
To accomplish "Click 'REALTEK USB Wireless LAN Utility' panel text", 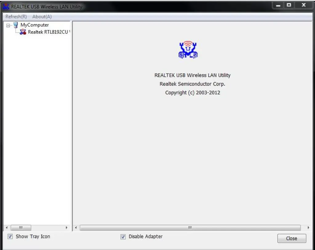I will [192, 75].
